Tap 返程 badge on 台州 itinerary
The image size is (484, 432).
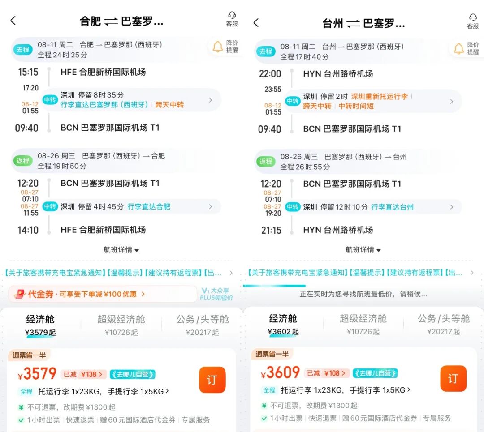(x=266, y=162)
